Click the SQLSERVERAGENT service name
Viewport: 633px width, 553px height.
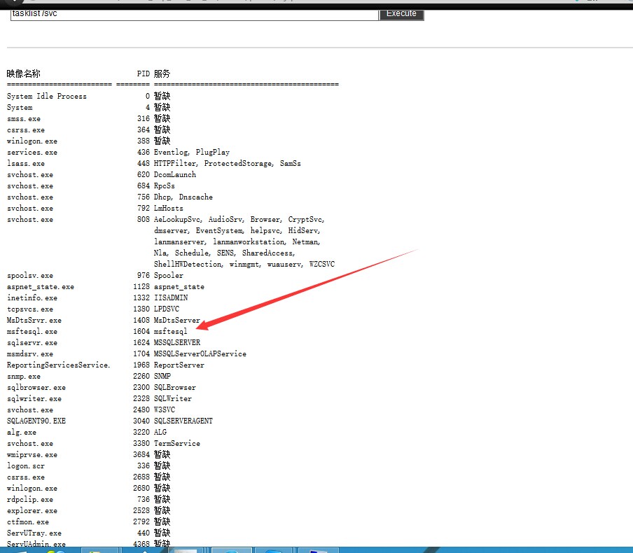(183, 421)
